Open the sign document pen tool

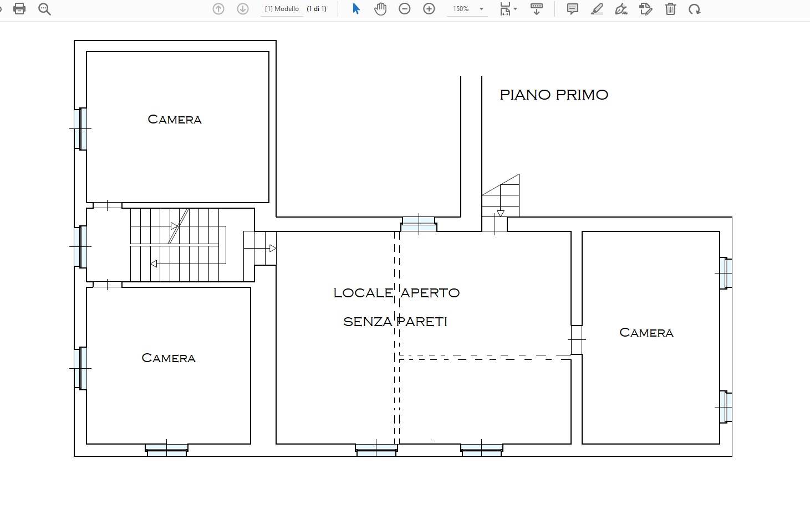(621, 9)
